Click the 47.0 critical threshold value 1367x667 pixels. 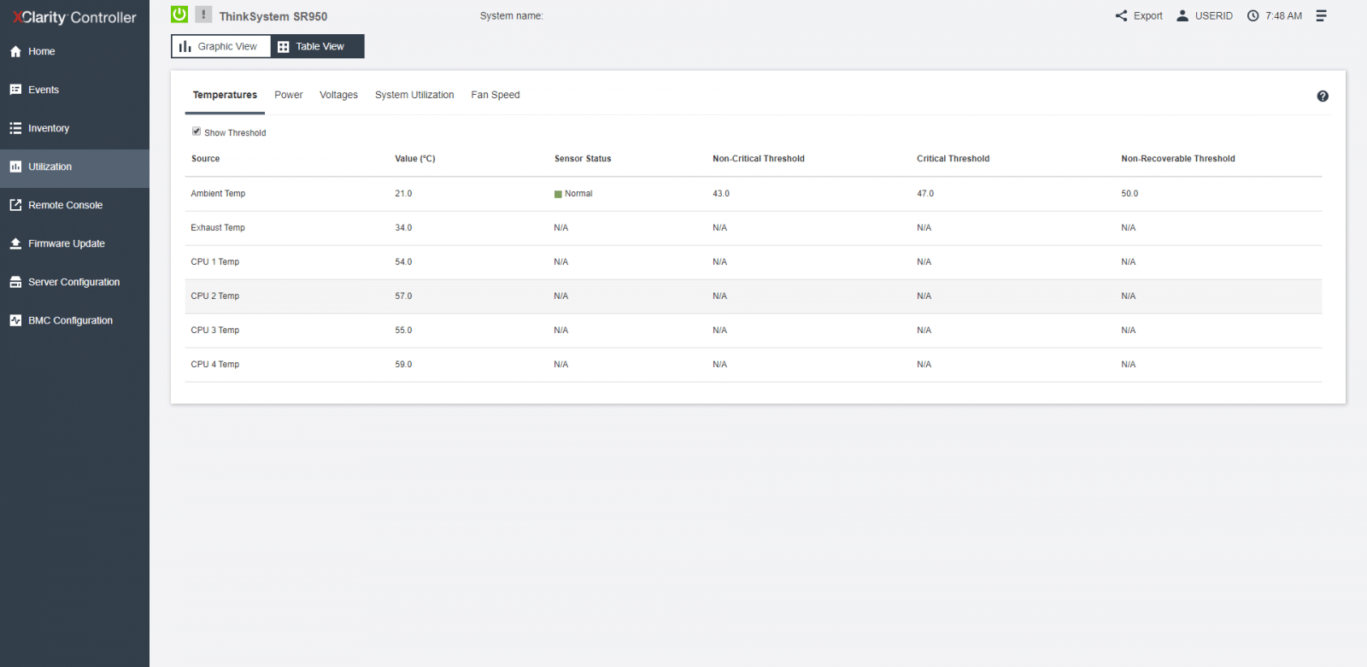click(x=925, y=194)
